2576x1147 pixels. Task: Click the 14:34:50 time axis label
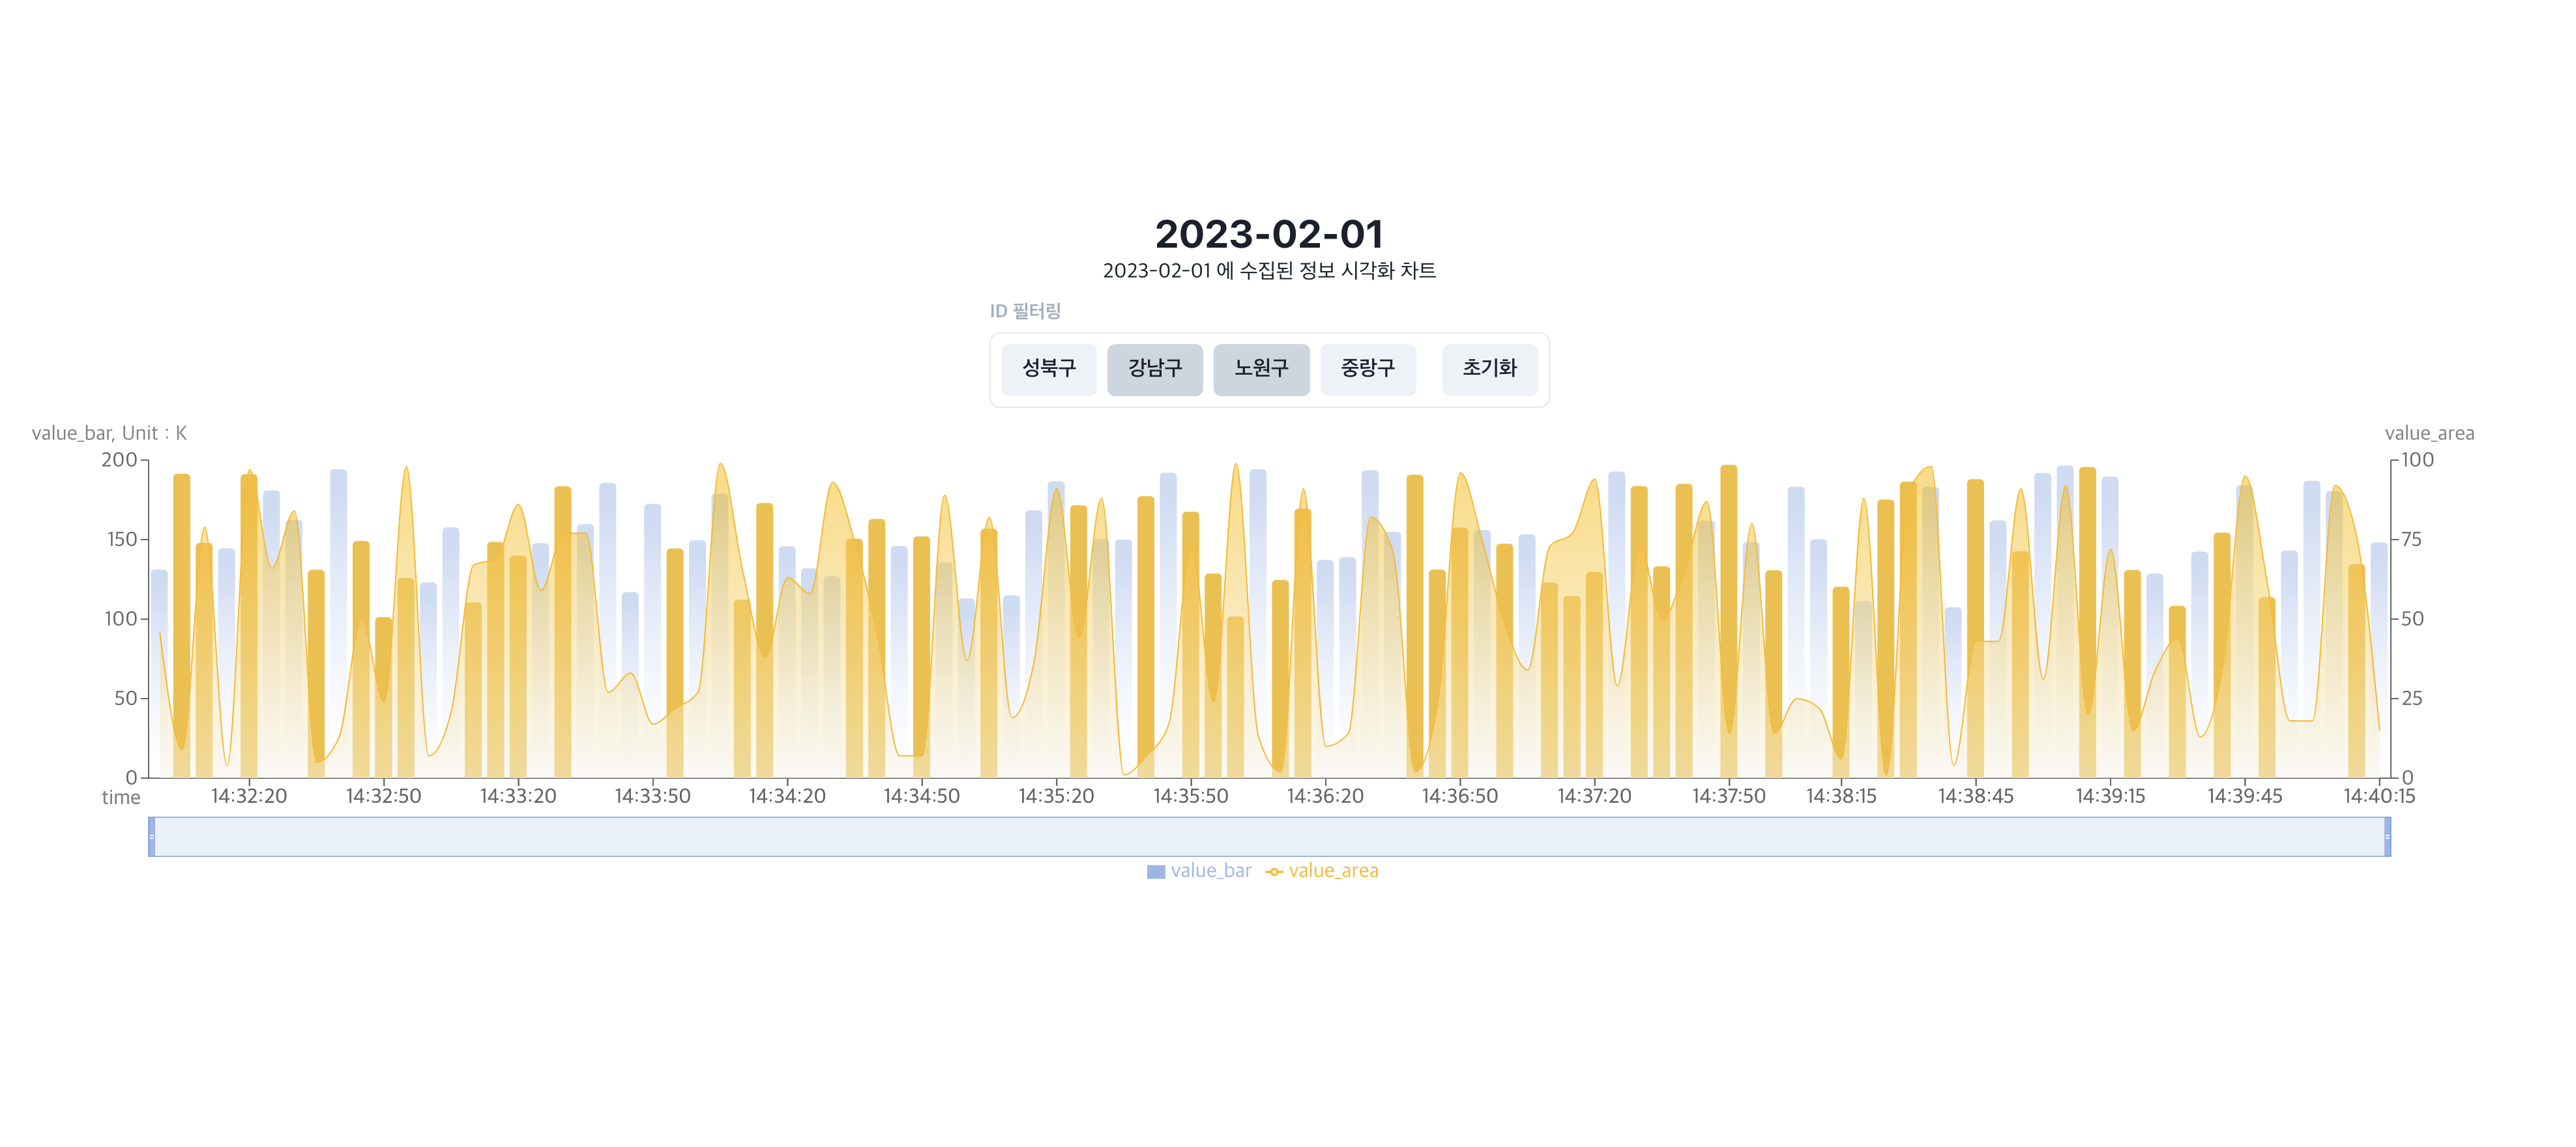pyautogui.click(x=921, y=796)
